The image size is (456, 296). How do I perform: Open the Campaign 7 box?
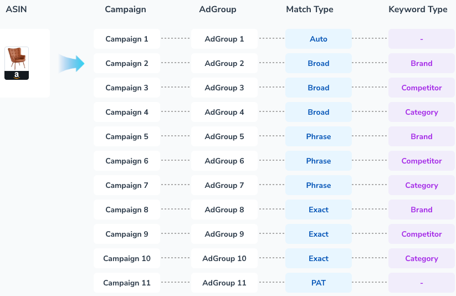[127, 186]
